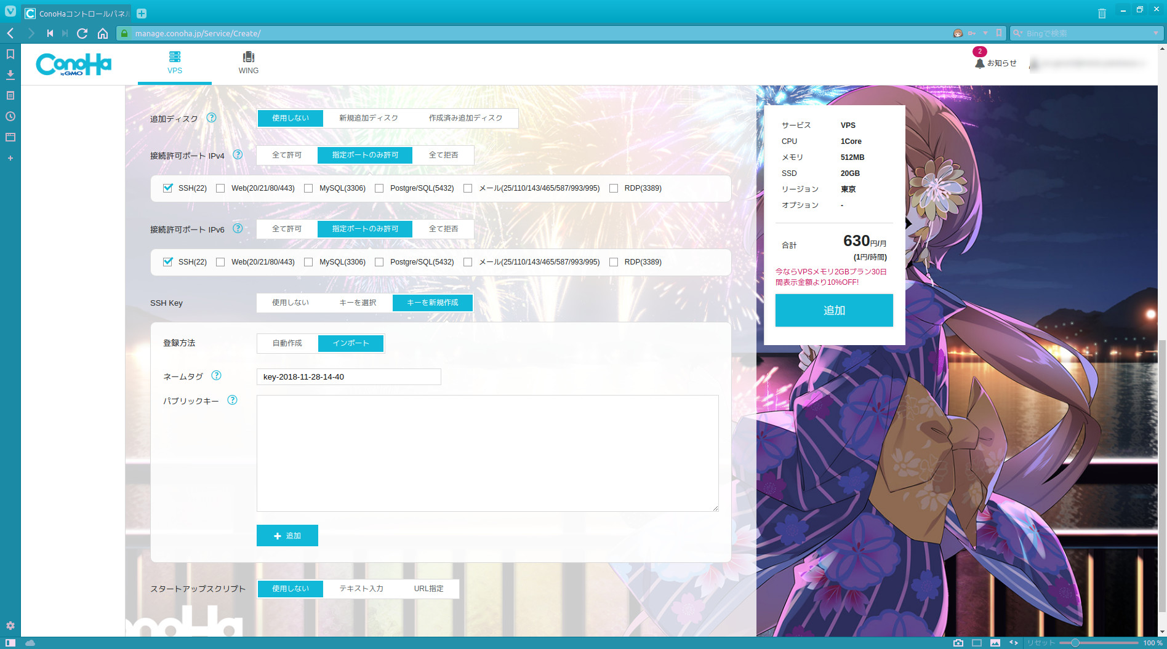Expand search field history dropdown
The image size is (1167, 649).
1155,33
